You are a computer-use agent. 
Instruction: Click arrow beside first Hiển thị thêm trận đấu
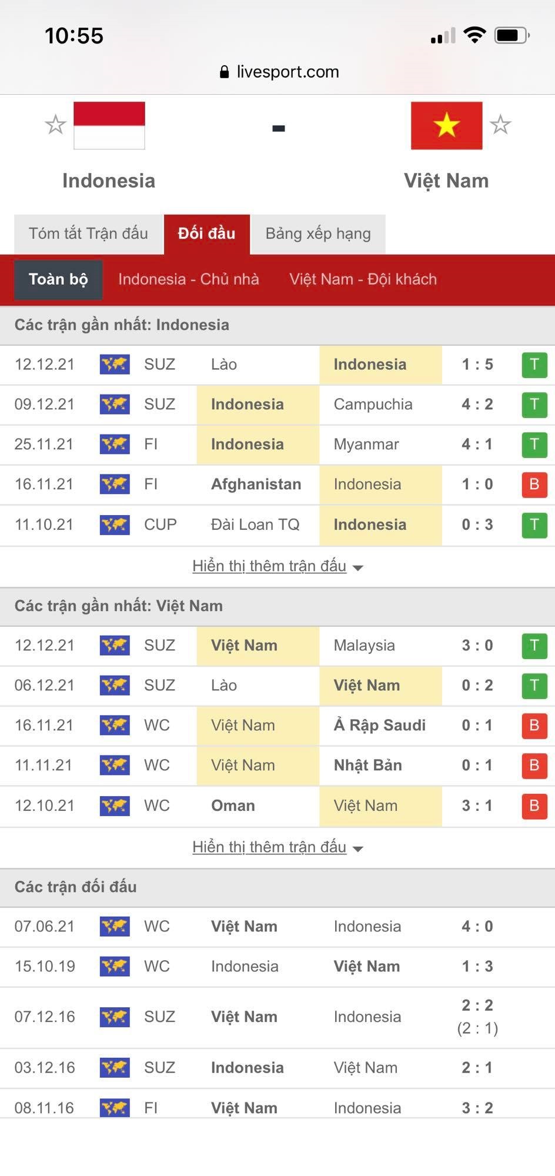[x=357, y=567]
